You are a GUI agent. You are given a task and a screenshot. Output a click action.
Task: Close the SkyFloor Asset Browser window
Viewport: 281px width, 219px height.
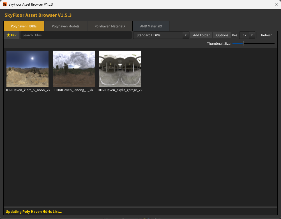pyautogui.click(x=276, y=4)
